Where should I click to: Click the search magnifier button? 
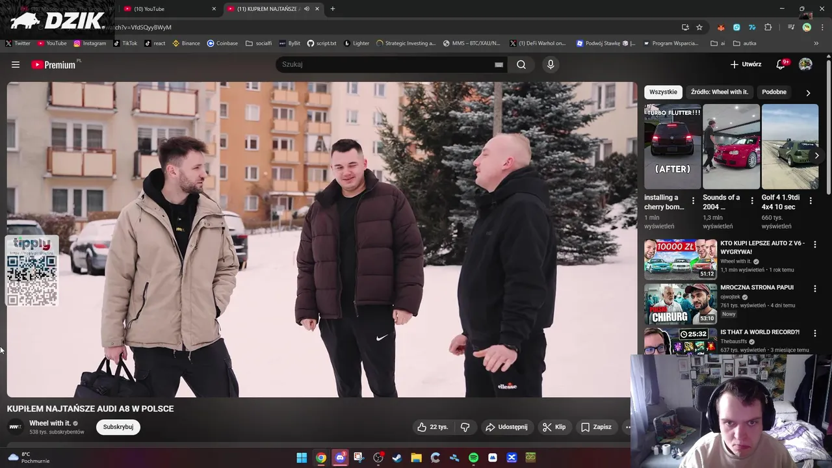521,64
